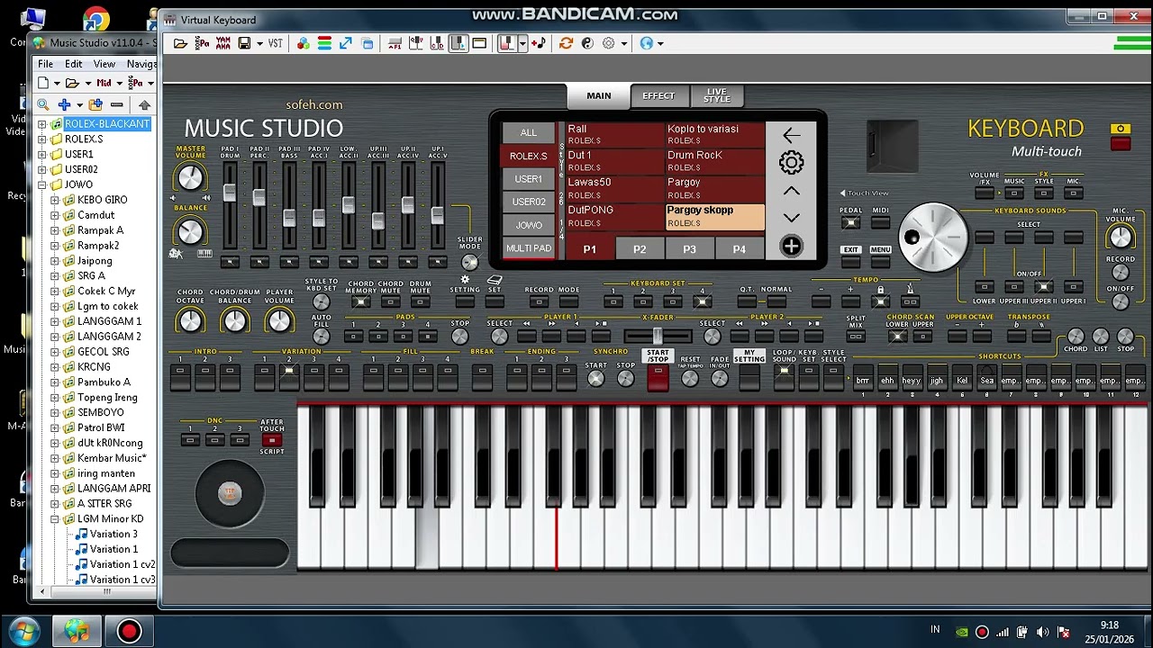This screenshot has height=648, width=1153.
Task: Open the VST toolbar item
Action: click(x=275, y=43)
